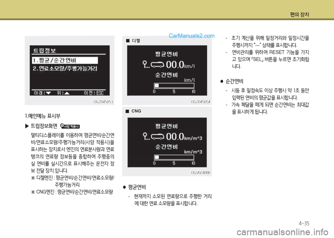Screen dimensions: 334x238
Task: Click the km/l unit above diesel gauge
Action: coord(189,80)
